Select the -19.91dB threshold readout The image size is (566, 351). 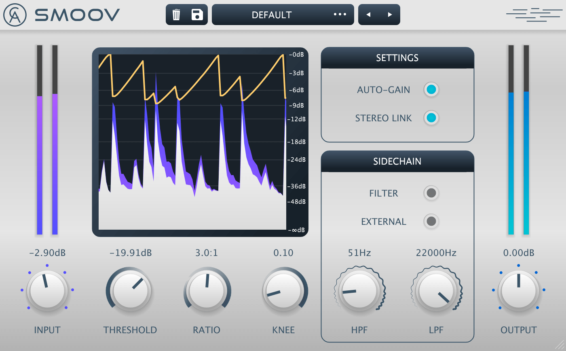pos(130,253)
